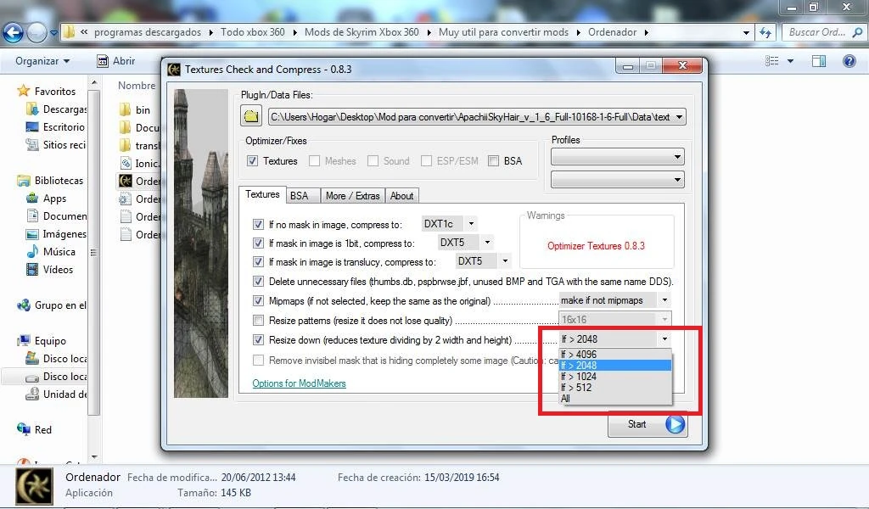Click the Start button
869x509 pixels.
648,424
